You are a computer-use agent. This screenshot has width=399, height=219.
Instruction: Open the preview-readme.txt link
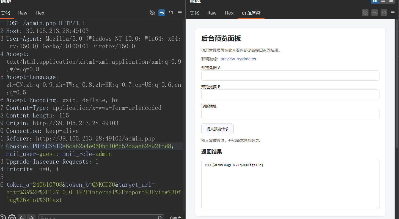click(x=238, y=59)
